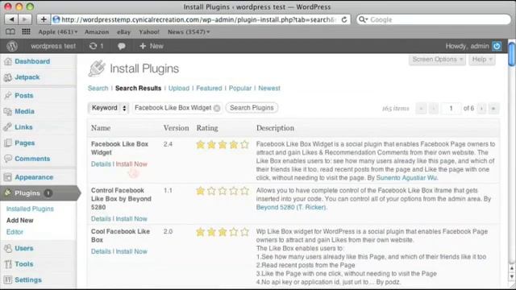Click the admin avatar icon next to Howdy
Viewport: 516px width, 290px height.
coord(497,46)
